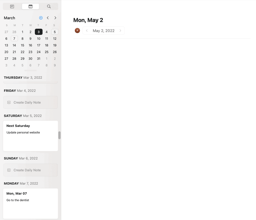Go to the next month
The width and height of the screenshot is (256, 220).
tap(55, 18)
